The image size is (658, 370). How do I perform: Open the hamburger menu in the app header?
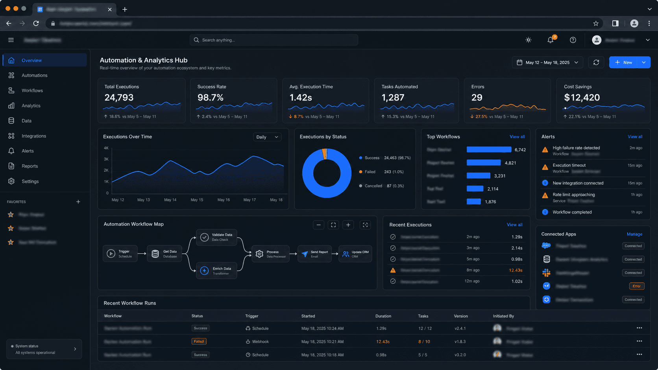pyautogui.click(x=11, y=40)
